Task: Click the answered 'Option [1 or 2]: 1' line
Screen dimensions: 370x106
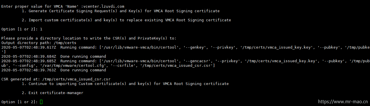Action: 22,29
